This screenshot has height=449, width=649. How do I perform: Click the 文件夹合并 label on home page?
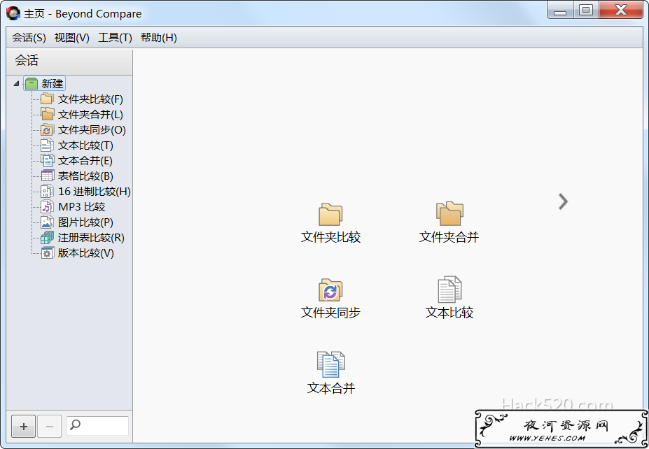[449, 237]
